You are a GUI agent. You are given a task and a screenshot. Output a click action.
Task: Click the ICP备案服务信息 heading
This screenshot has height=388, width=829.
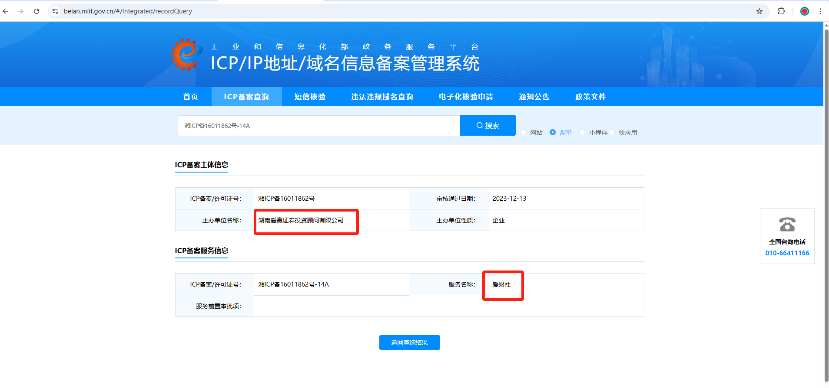point(202,251)
